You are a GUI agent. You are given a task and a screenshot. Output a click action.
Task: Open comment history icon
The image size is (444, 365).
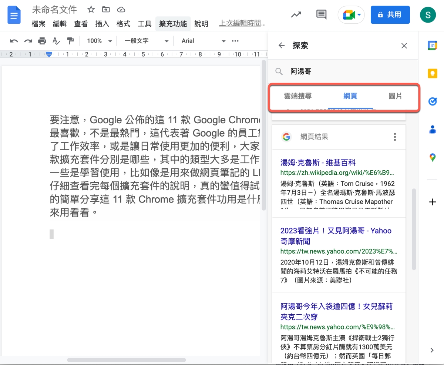[321, 15]
